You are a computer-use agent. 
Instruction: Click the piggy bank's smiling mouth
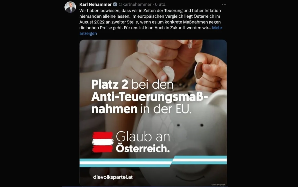click(x=190, y=178)
